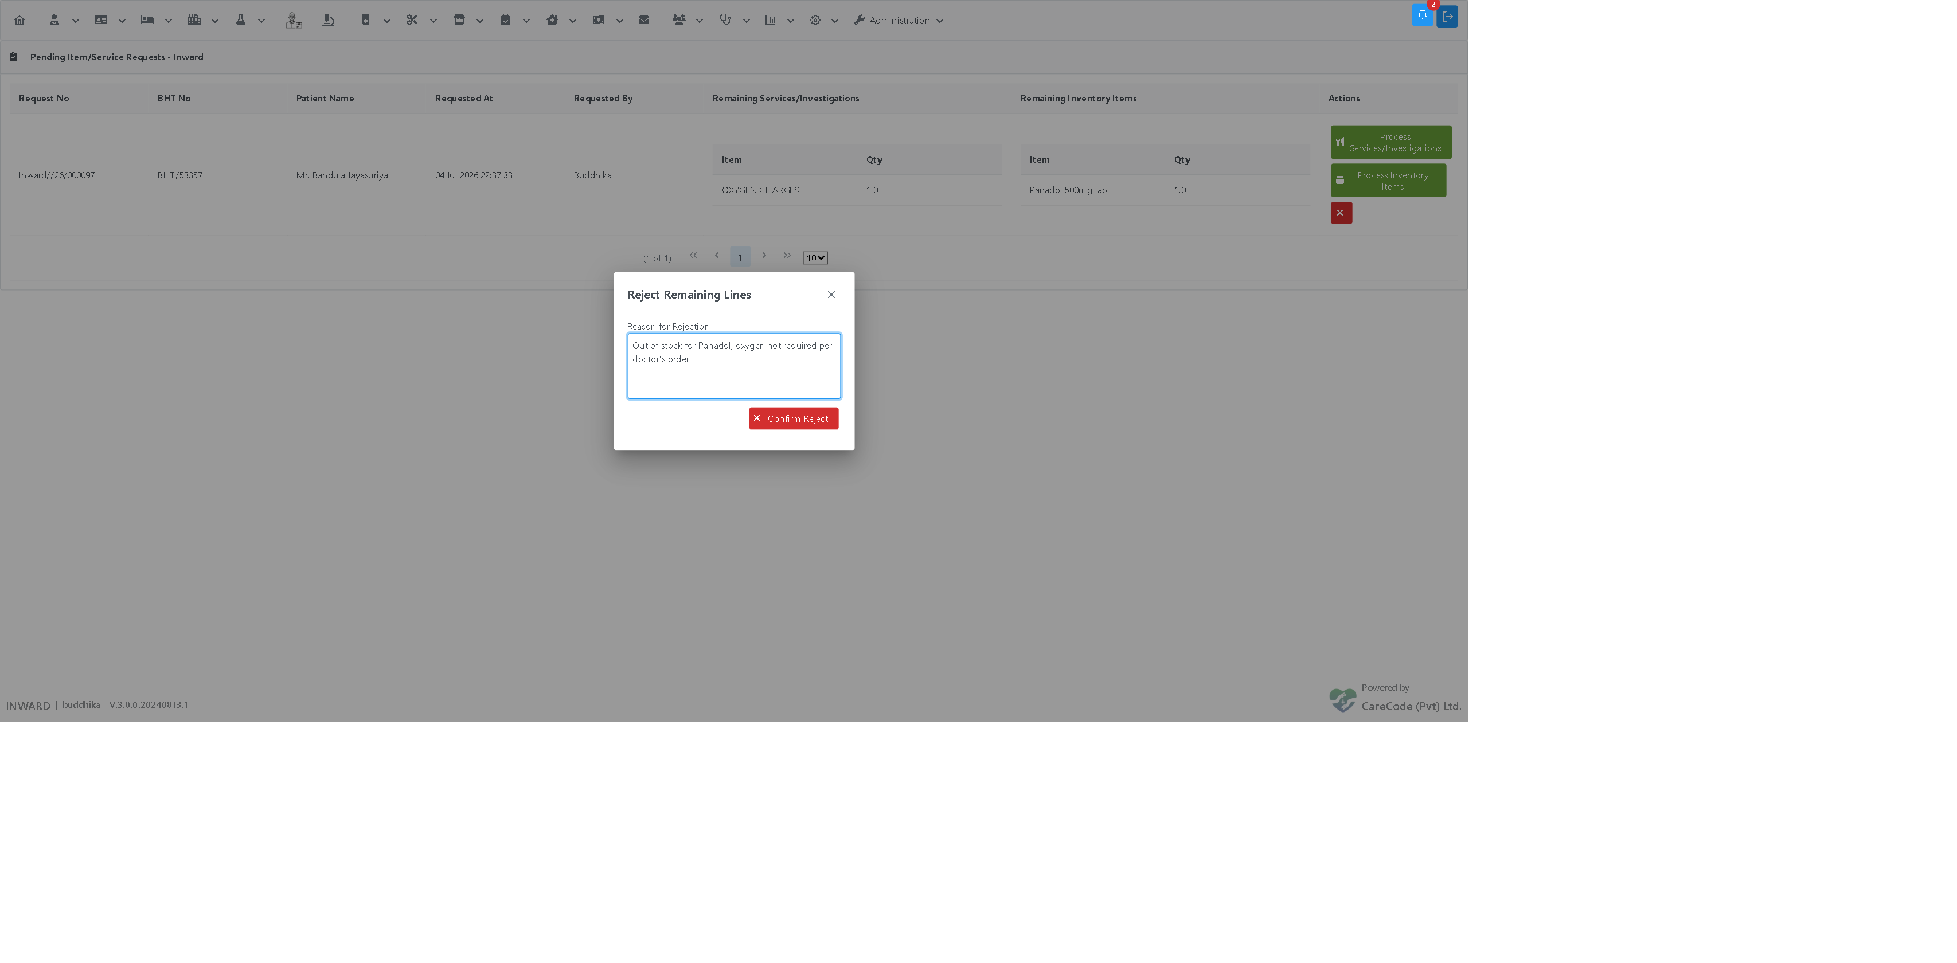Click Process Services/Investigations button
1957x963 pixels.
(1390, 142)
